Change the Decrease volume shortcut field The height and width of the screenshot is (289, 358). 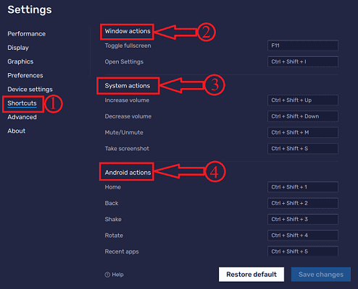(303, 116)
